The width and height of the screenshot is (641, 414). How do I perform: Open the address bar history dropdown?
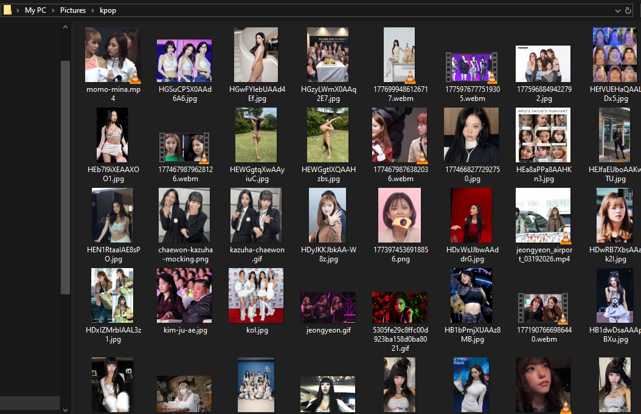click(618, 10)
